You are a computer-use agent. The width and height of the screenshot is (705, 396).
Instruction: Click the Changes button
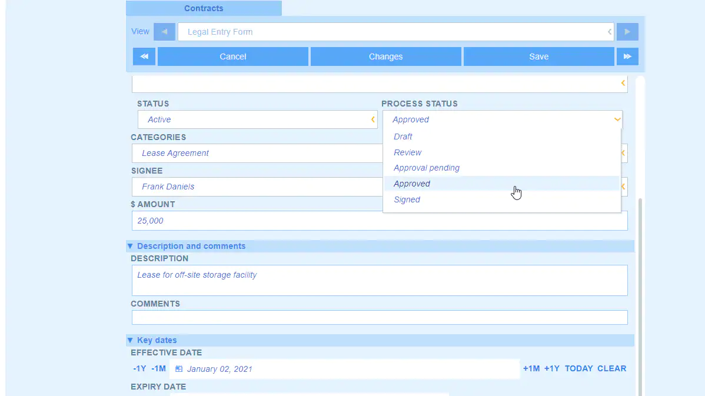(385, 56)
